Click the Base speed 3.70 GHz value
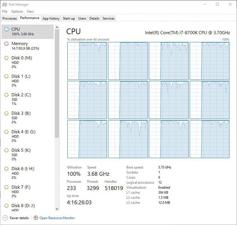This screenshot has width=237, height=225. click(x=165, y=167)
